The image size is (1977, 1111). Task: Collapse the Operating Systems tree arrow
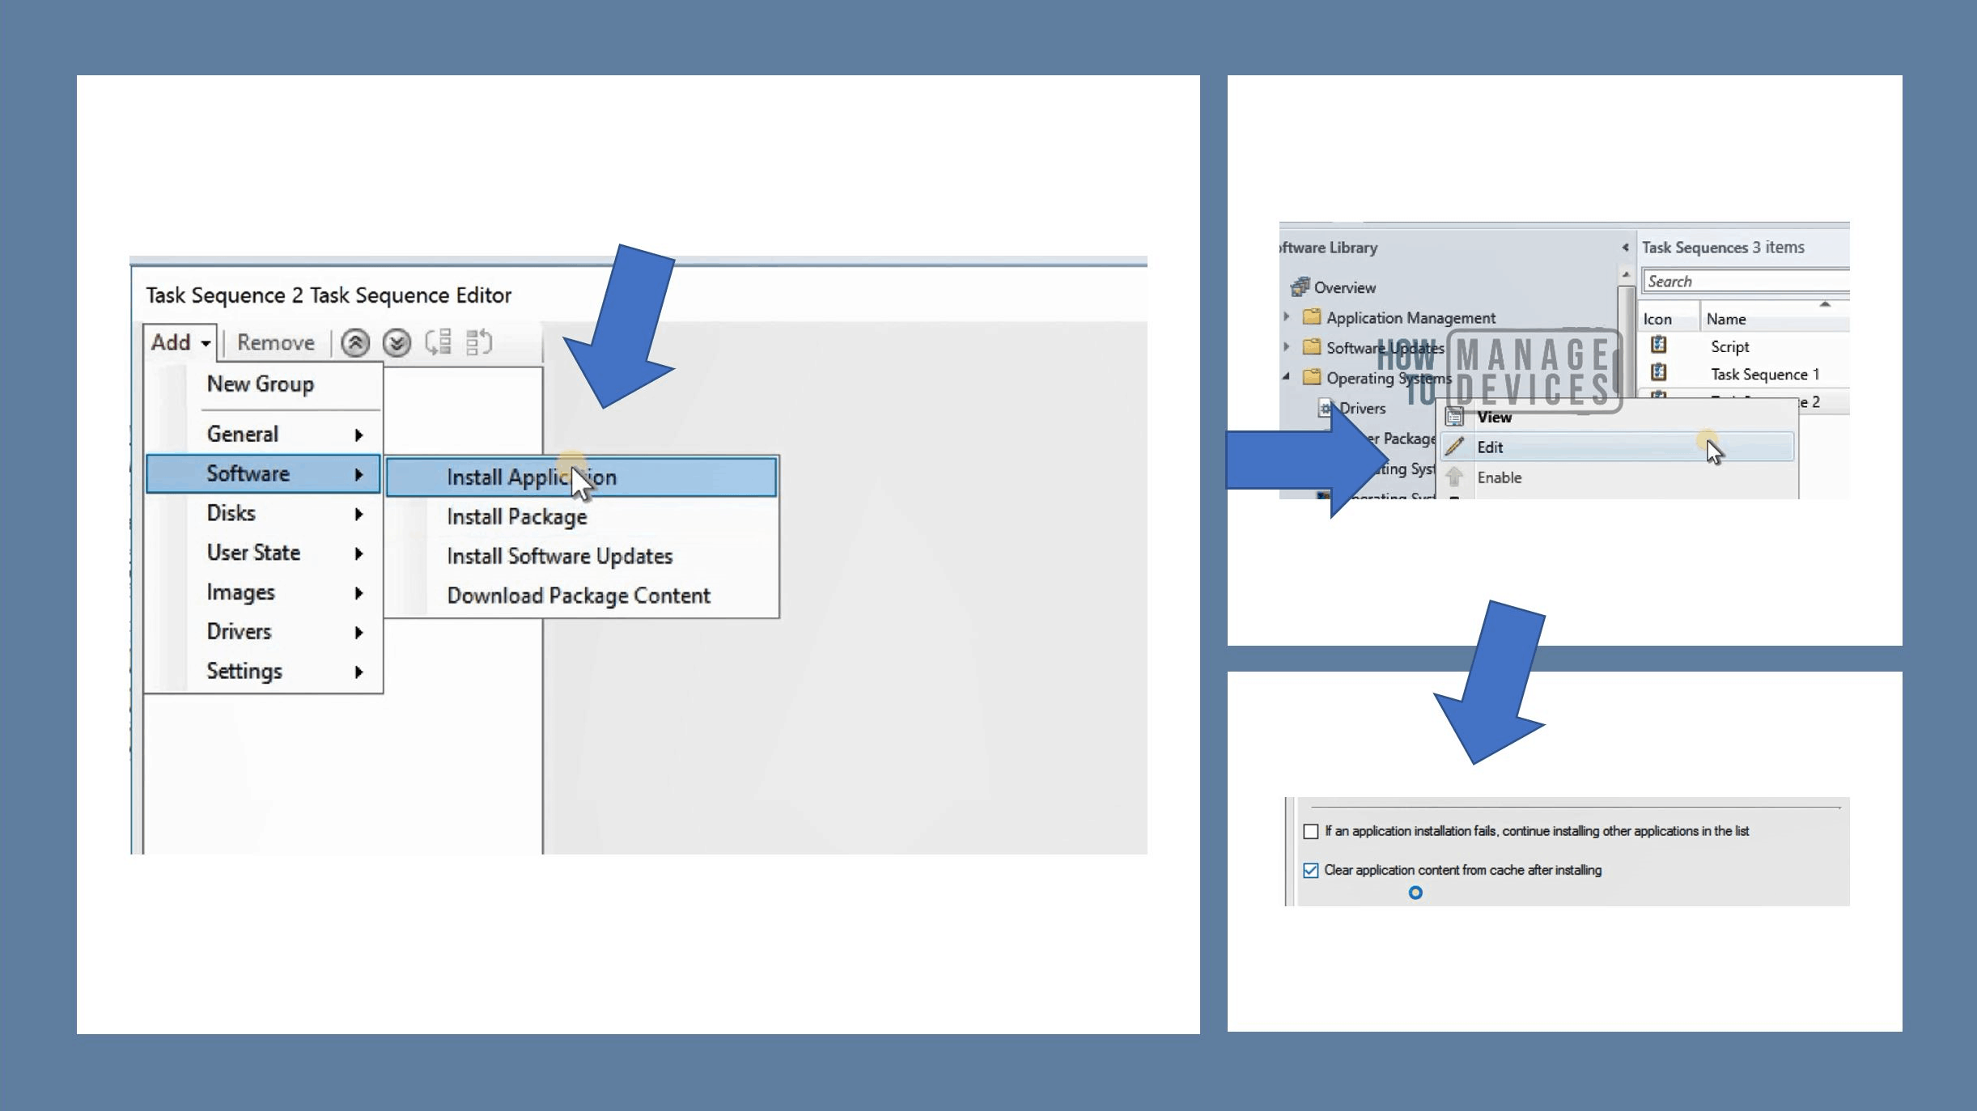point(1287,377)
